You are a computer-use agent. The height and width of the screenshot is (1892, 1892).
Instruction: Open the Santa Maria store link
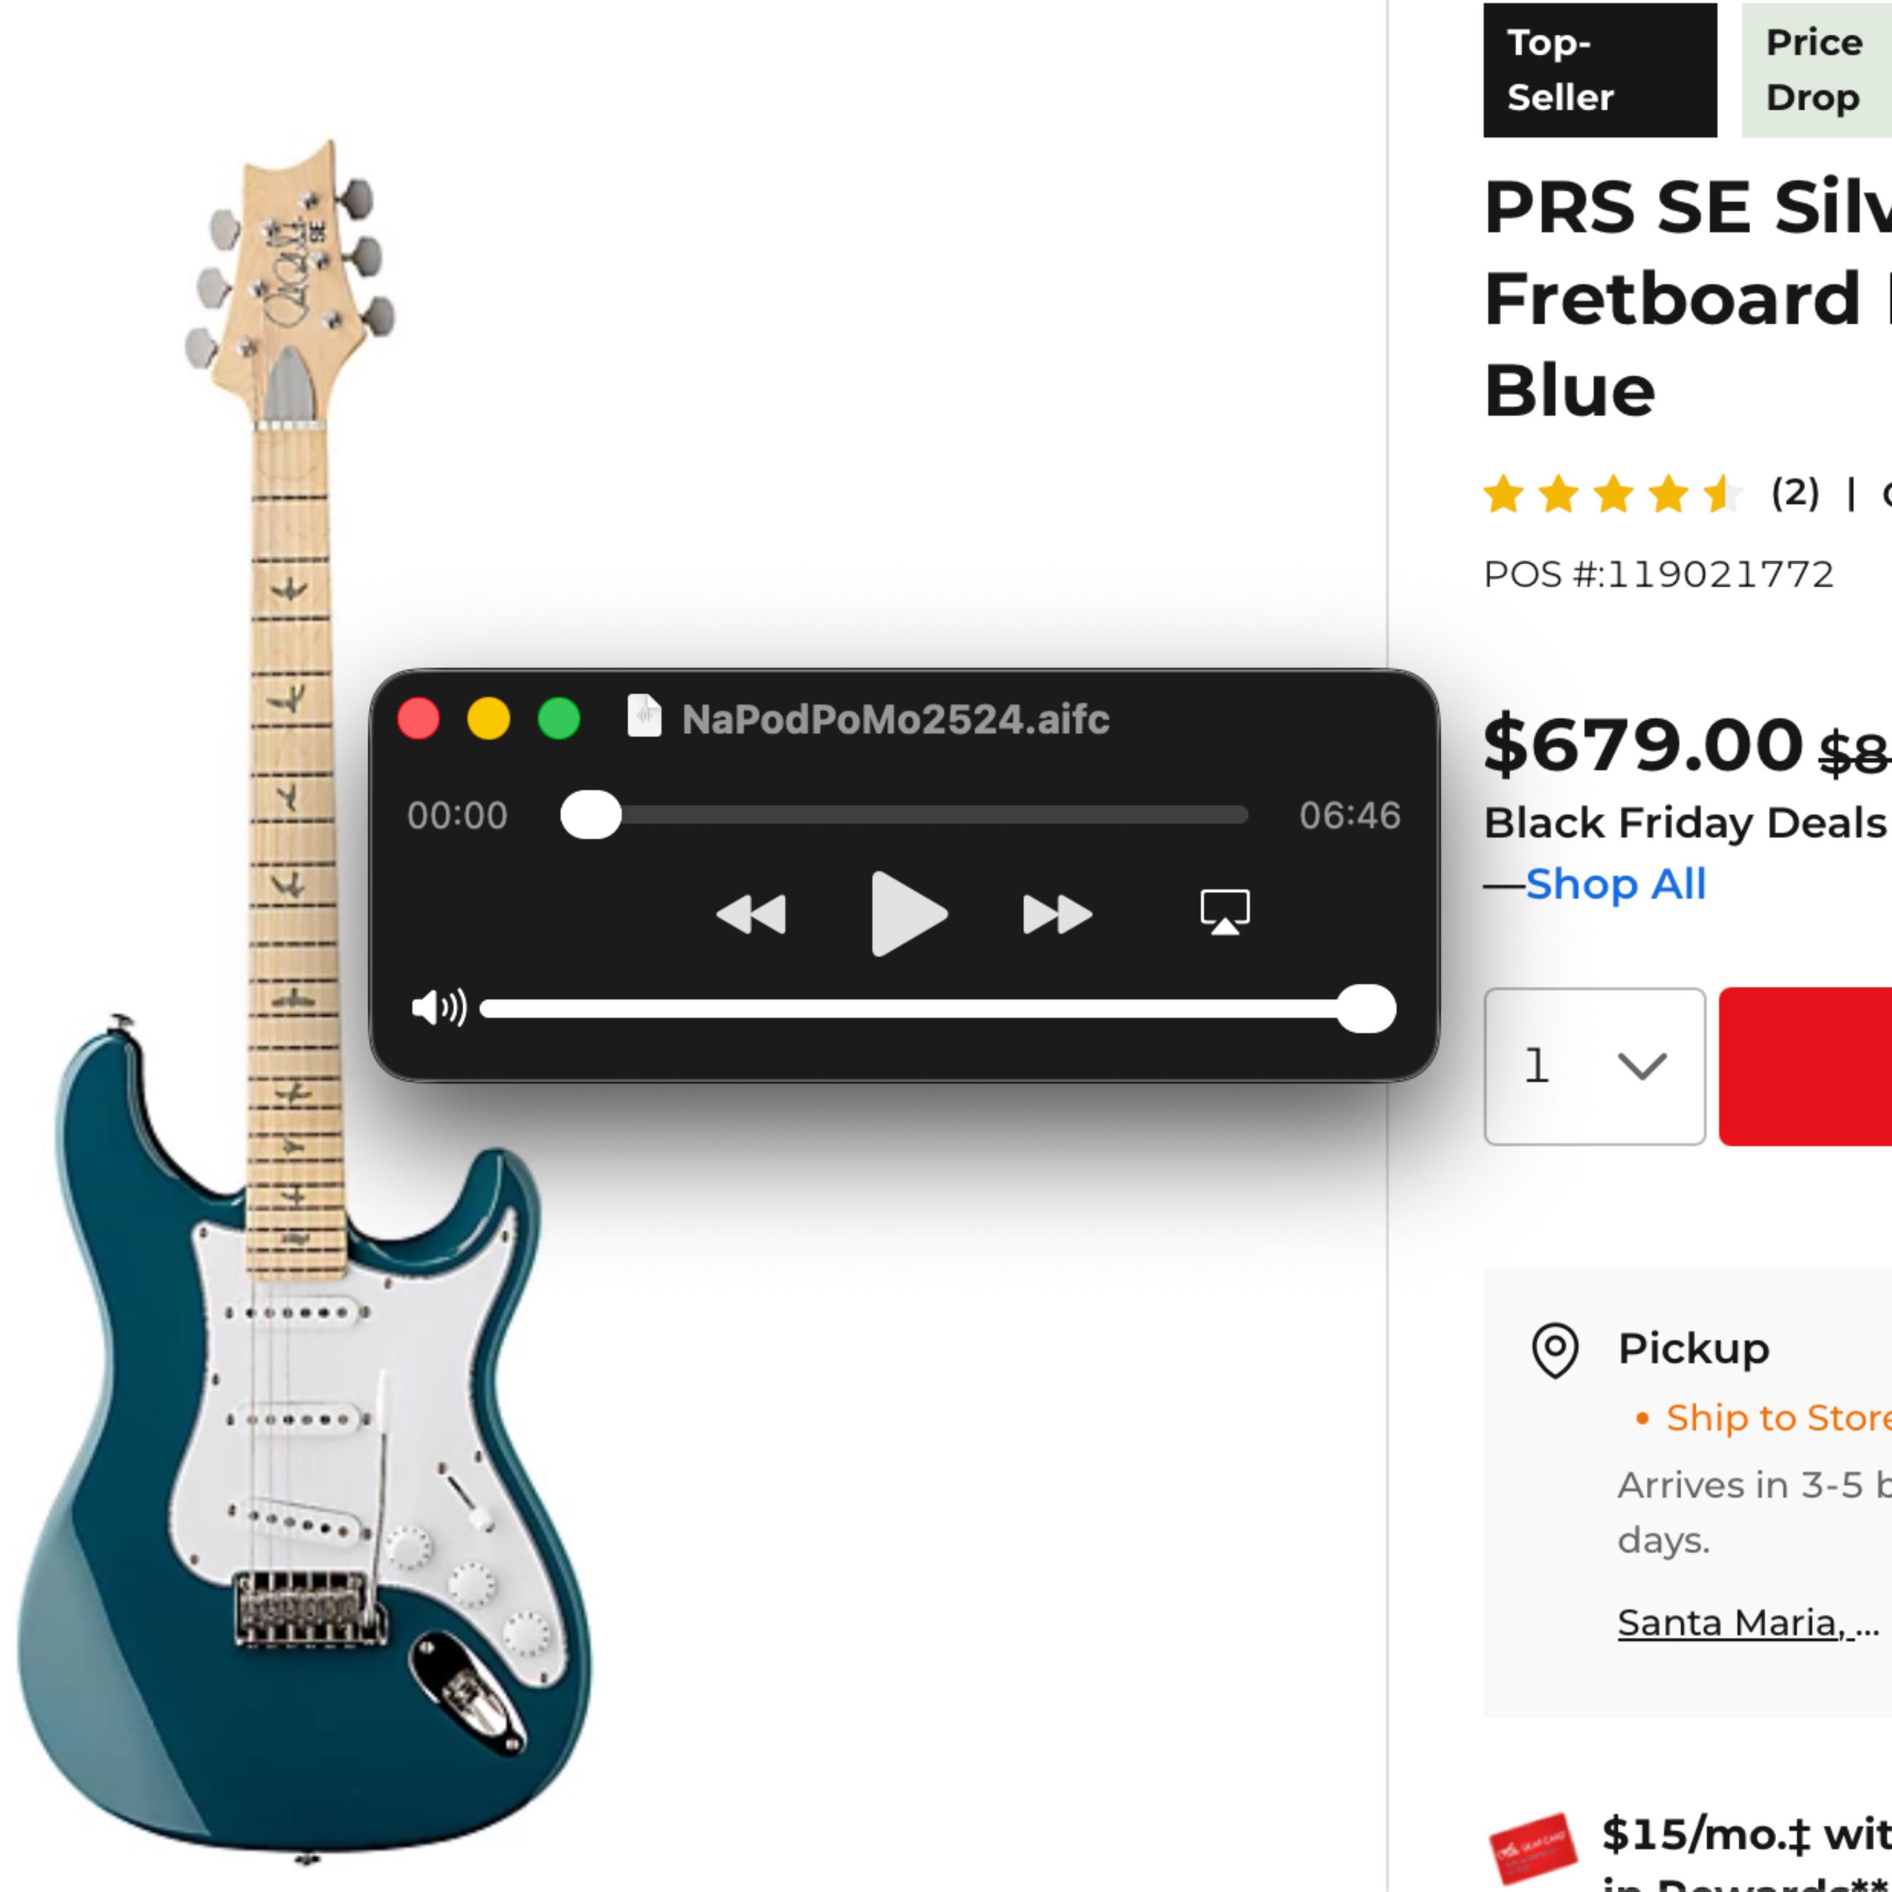[x=1748, y=1624]
